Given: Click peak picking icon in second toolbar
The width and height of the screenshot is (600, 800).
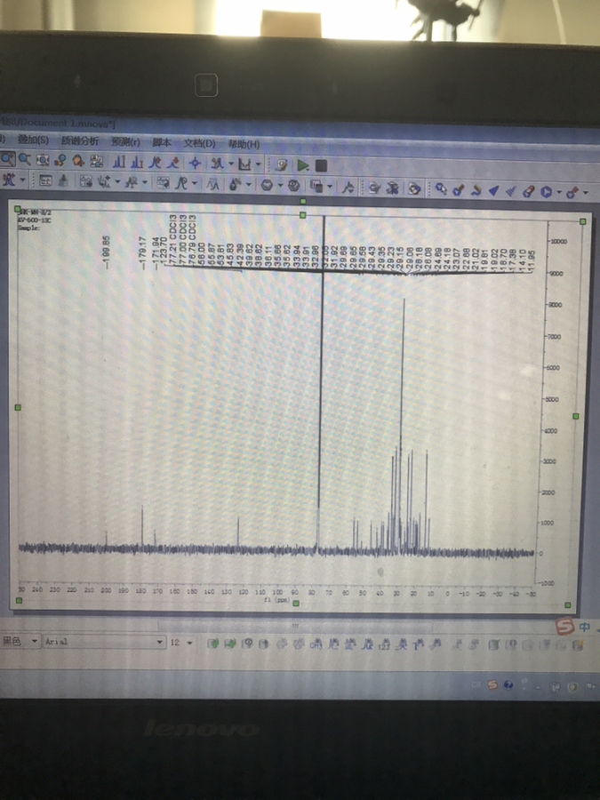Looking at the screenshot, I should 104,181.
